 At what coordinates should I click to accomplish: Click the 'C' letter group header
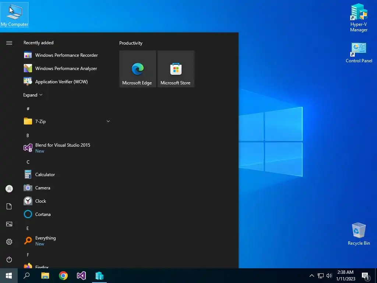pos(28,162)
